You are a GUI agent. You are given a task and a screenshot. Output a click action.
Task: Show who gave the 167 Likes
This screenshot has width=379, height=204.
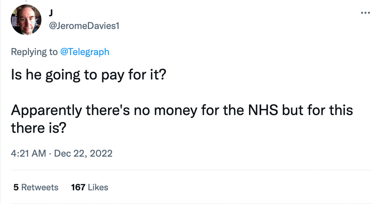[x=89, y=187]
